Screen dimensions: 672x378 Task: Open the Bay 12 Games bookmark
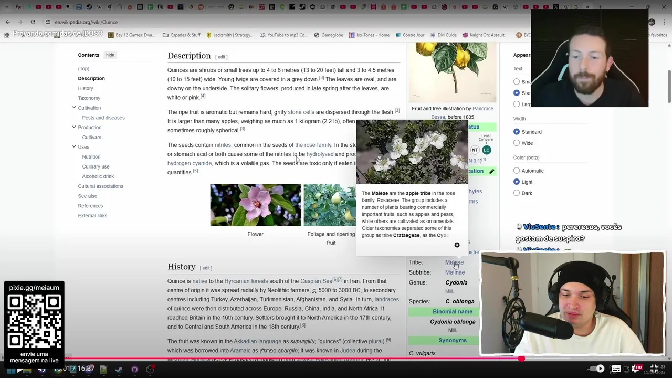click(x=131, y=35)
